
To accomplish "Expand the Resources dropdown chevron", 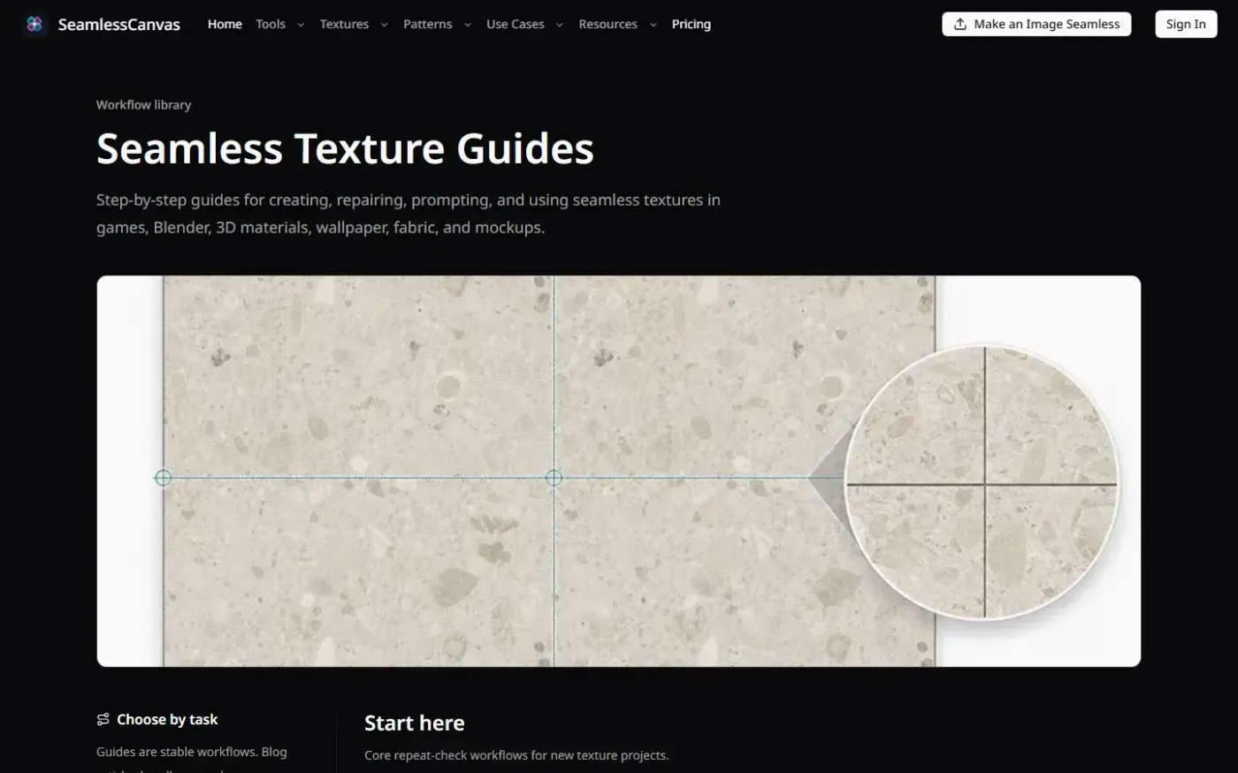I will [653, 25].
